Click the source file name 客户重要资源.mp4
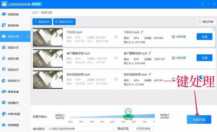 pos(78,53)
